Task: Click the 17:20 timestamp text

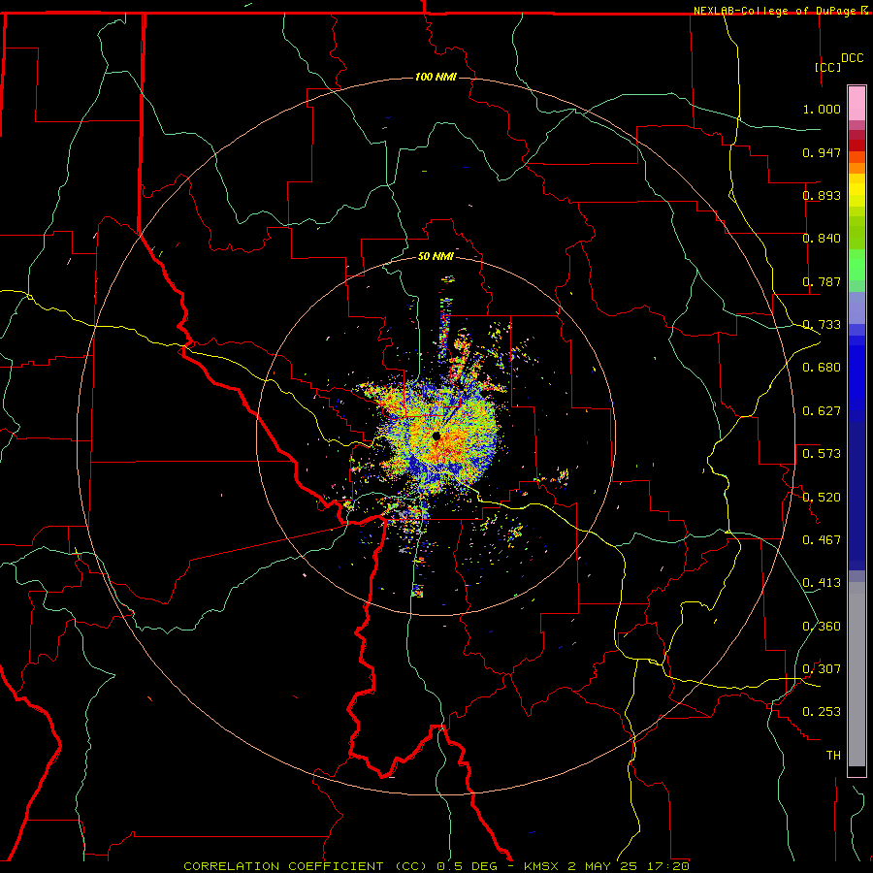Action: [668, 866]
